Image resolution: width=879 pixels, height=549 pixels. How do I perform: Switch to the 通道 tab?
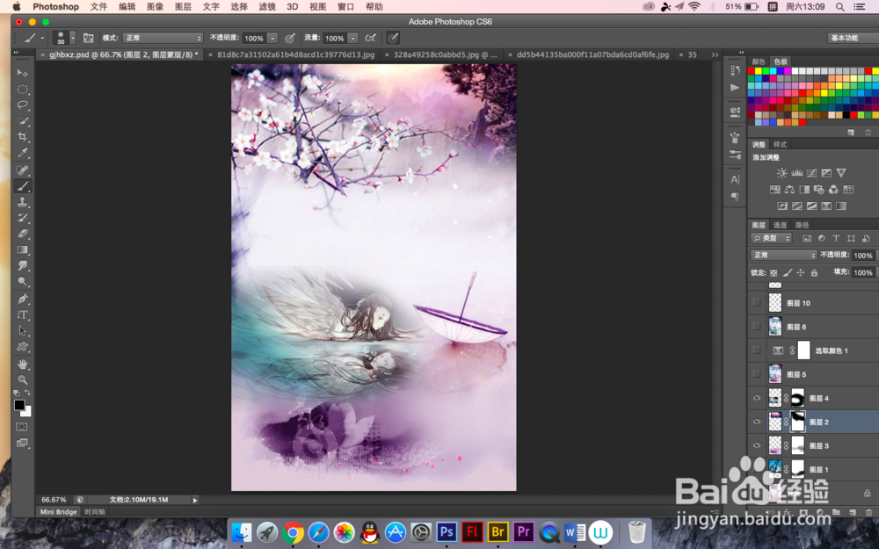click(780, 225)
